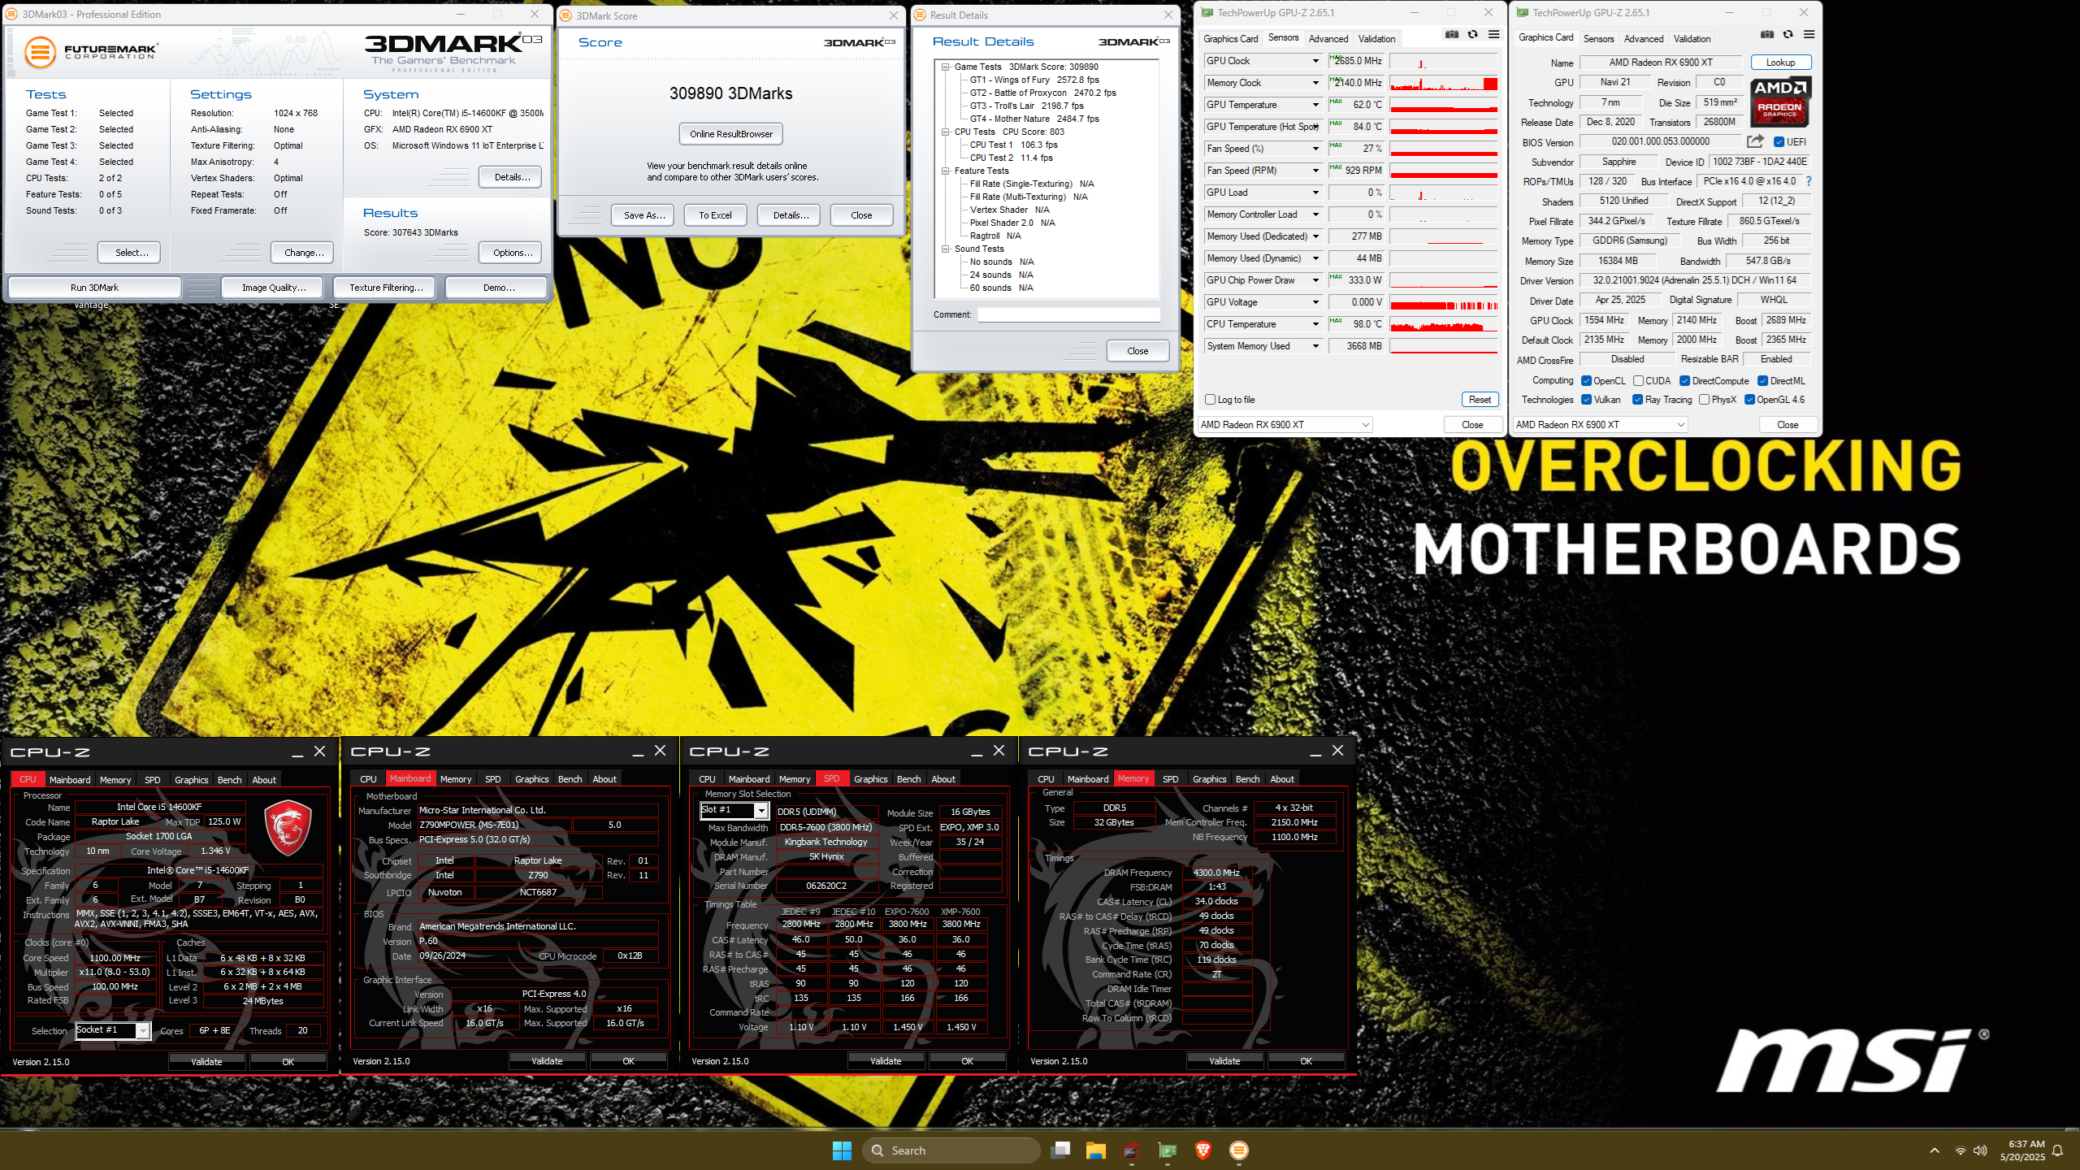Click GPU-Z icon in taskbar
The image size is (2080, 1170).
click(x=1168, y=1150)
